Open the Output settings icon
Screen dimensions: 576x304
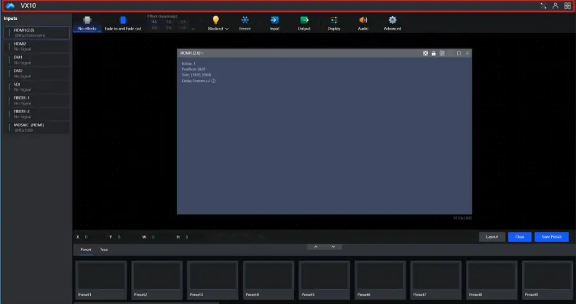pyautogui.click(x=304, y=20)
